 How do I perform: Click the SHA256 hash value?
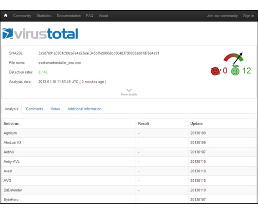point(99,53)
